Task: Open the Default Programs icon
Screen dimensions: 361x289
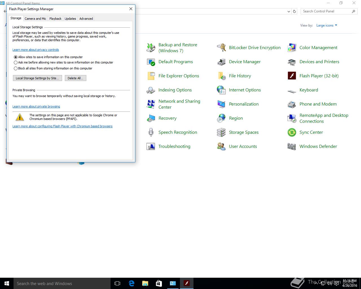Action: pos(151,62)
